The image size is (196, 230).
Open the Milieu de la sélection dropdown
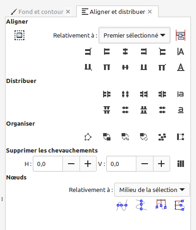(x=152, y=190)
